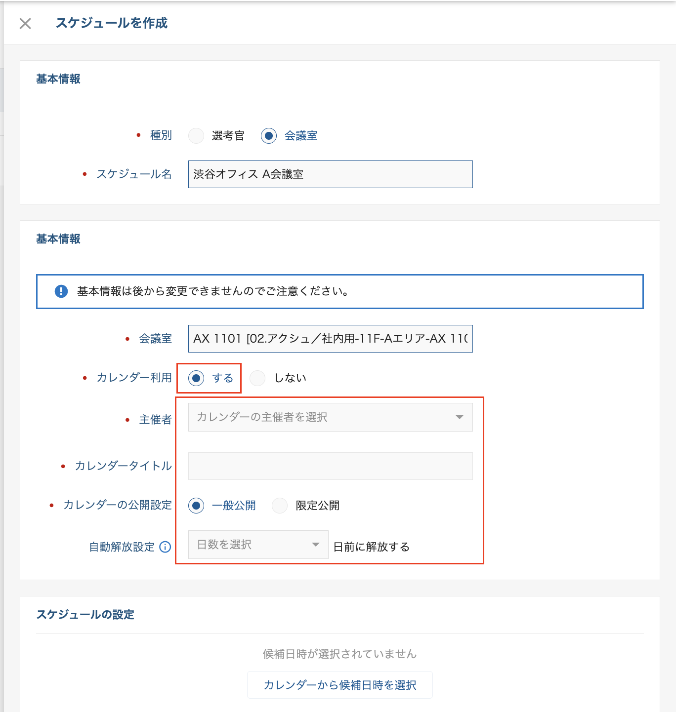Click the info icon beside 自動解放設定
Viewport: 676px width, 712px height.
(x=166, y=547)
